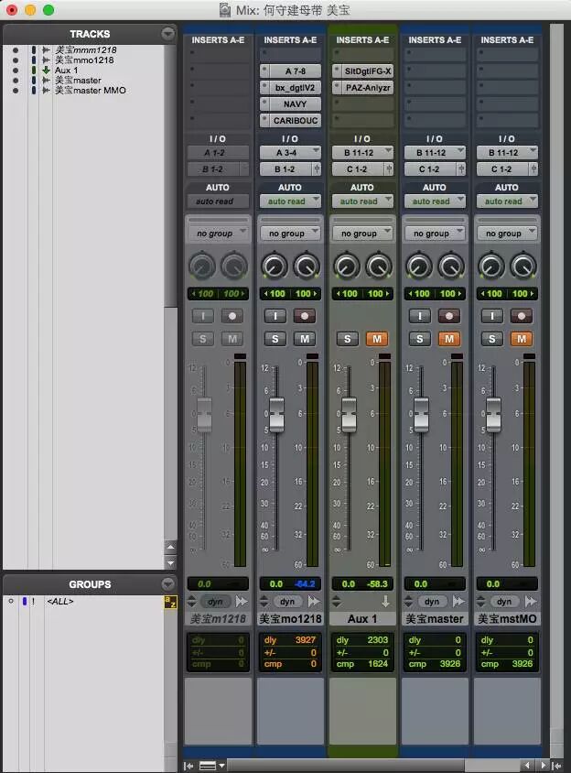The image size is (571, 773).
Task: Unmute the 美宝master track
Action: coord(448,339)
